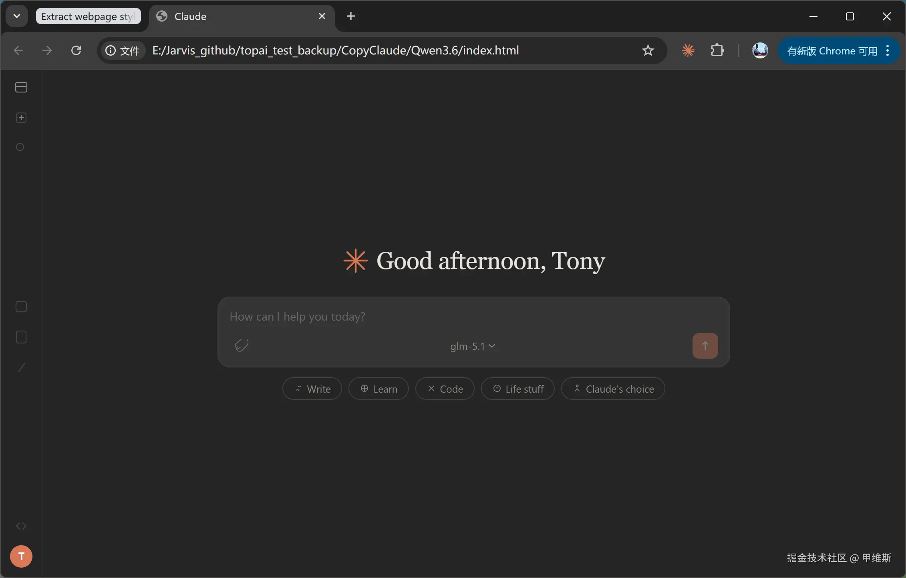Open the Chrome extensions puzzle icon
This screenshot has width=906, height=578.
[717, 50]
